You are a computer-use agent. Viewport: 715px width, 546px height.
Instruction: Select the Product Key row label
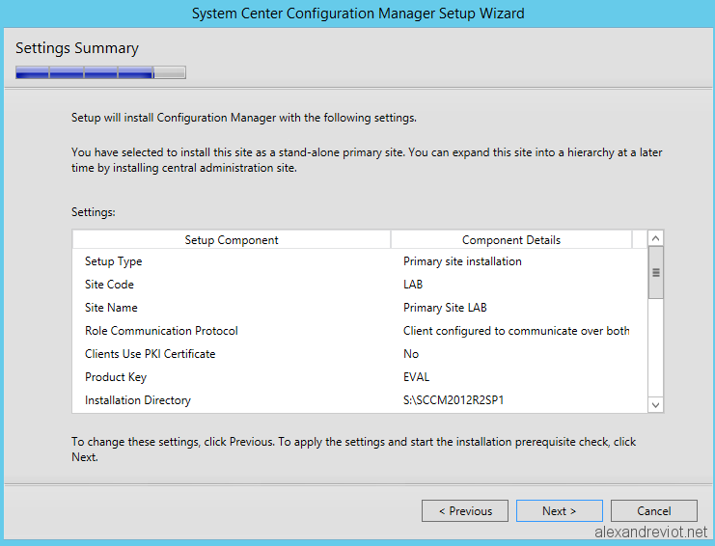pyautogui.click(x=116, y=377)
